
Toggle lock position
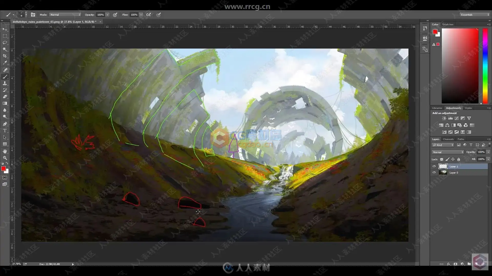point(453,159)
